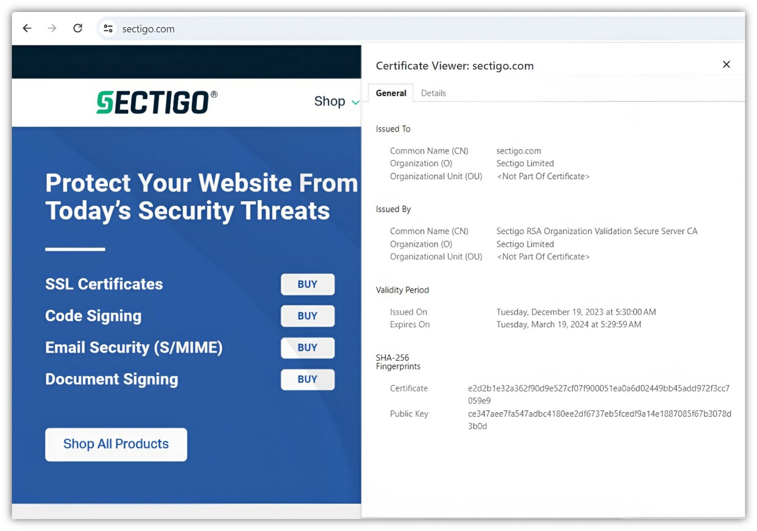The image size is (757, 531).
Task: Expand the Shop dropdown menu
Action: [335, 101]
